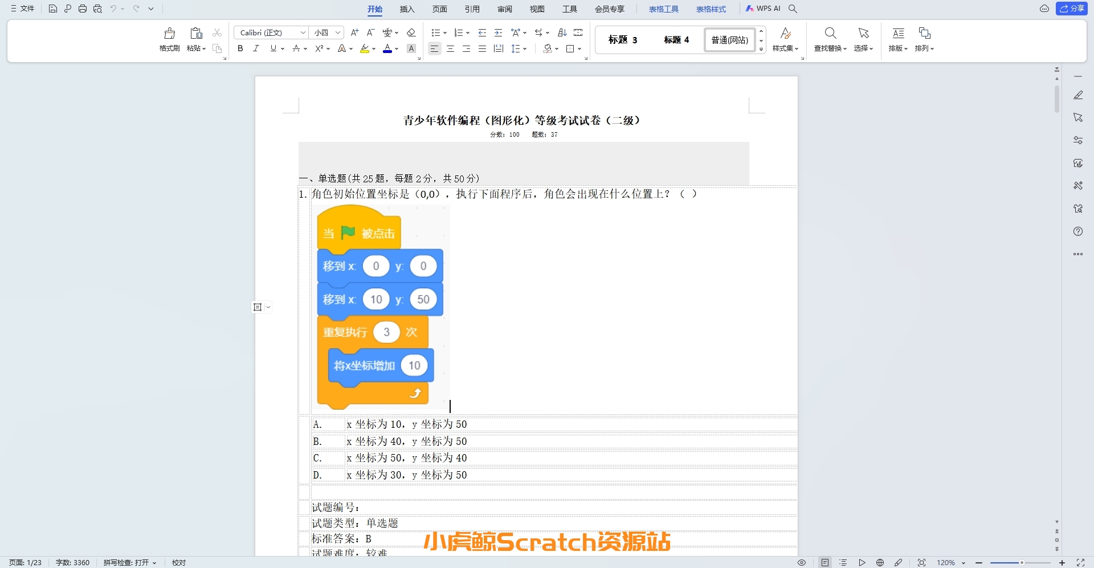The image size is (1094, 568).
Task: Click the three-dots more icon in right sidebar
Action: click(x=1078, y=254)
